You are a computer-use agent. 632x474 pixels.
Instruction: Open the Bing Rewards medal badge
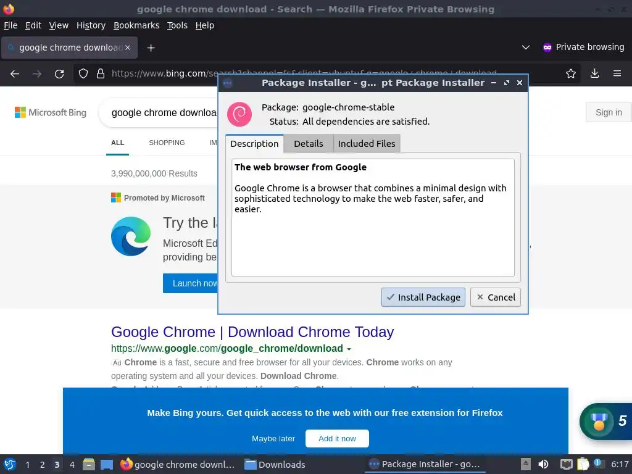coord(599,421)
